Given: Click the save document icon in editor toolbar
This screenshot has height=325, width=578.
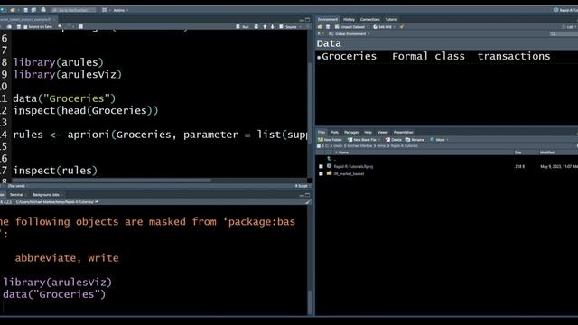Looking at the screenshot, I should (19, 27).
